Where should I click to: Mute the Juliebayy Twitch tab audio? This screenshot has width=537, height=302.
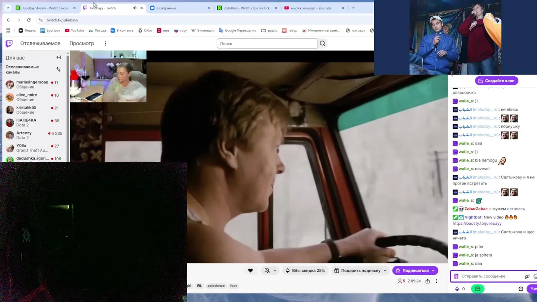pyautogui.click(x=135, y=8)
